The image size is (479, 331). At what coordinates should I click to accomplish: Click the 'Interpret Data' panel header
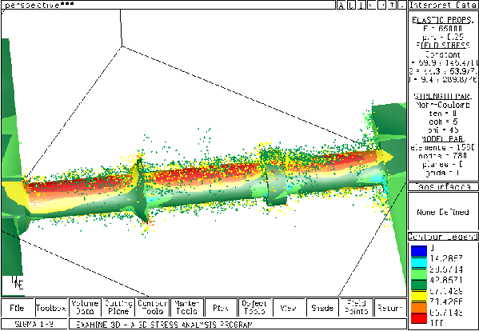click(443, 5)
